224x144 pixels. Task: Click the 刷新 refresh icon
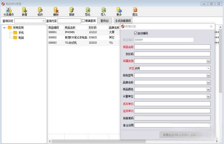pyautogui.click(x=72, y=12)
